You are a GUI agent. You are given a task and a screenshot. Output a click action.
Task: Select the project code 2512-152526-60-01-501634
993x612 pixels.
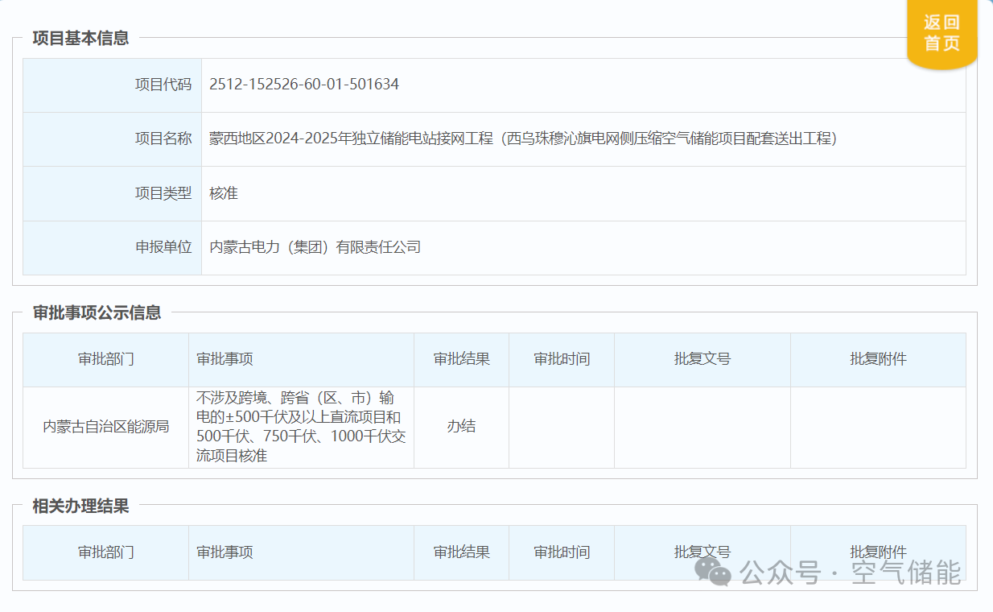(x=304, y=83)
